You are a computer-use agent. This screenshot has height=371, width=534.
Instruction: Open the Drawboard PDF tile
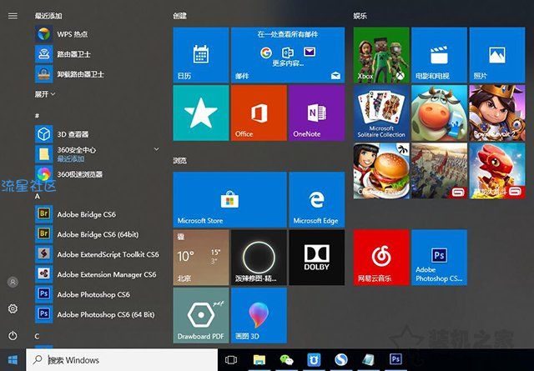201,315
